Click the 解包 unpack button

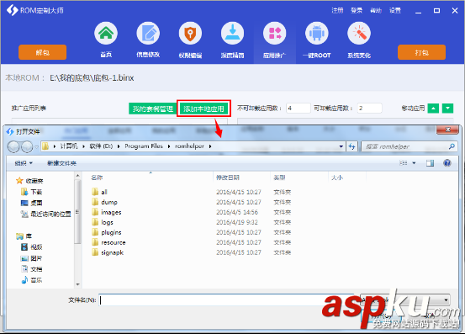(x=42, y=52)
